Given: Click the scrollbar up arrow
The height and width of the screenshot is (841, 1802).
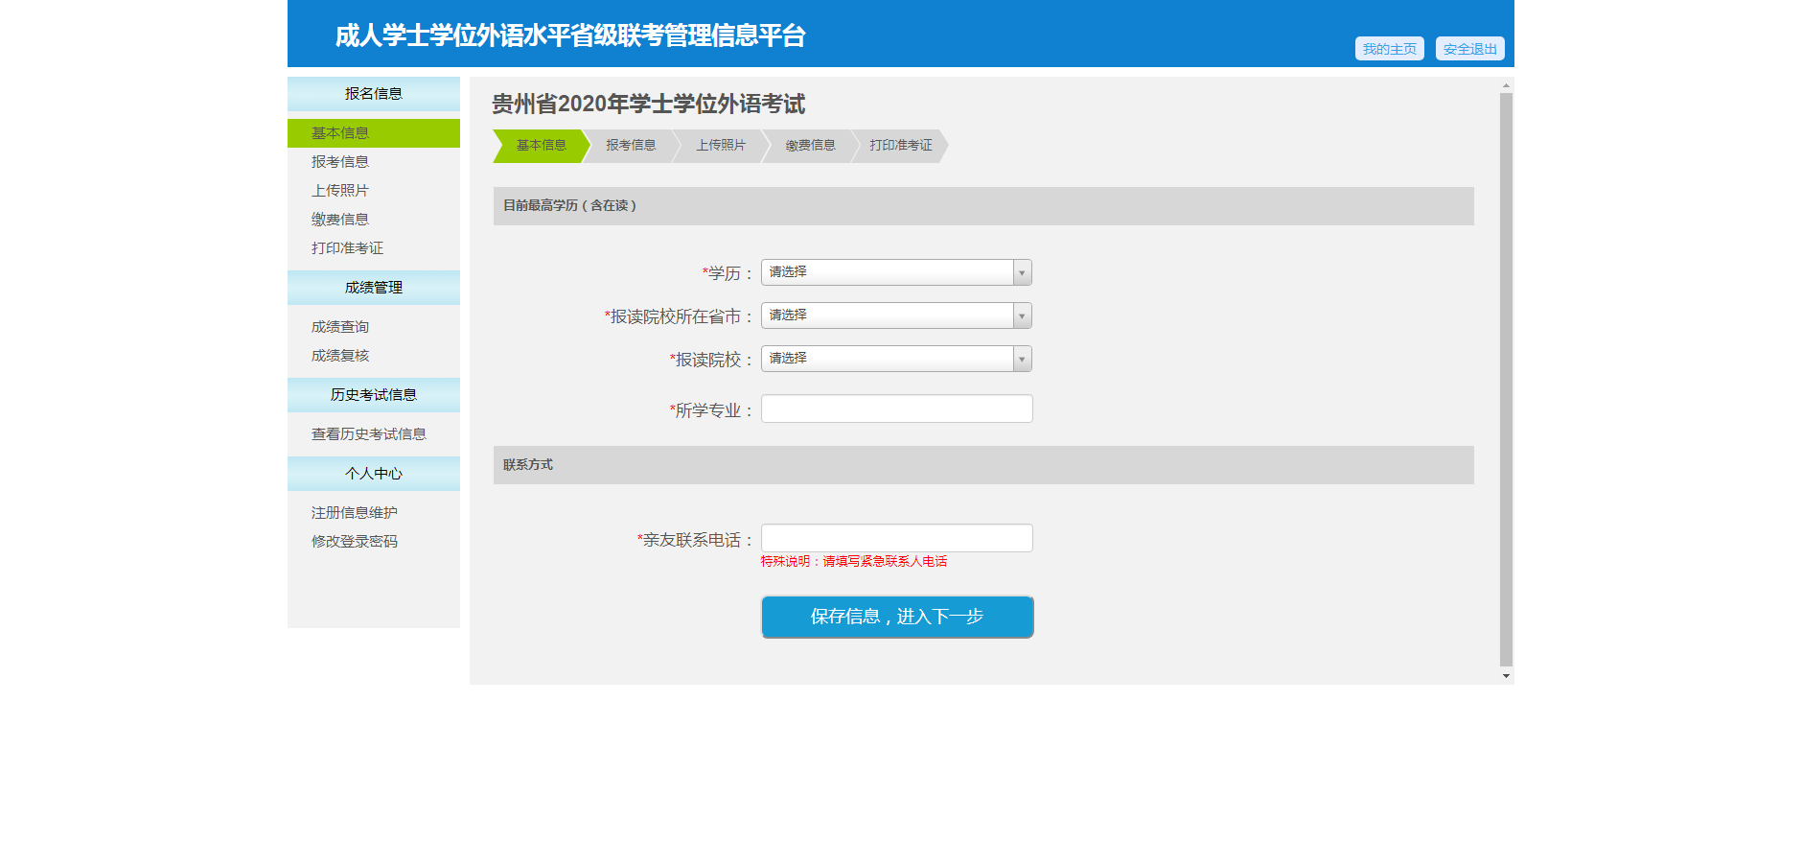Looking at the screenshot, I should [1506, 85].
